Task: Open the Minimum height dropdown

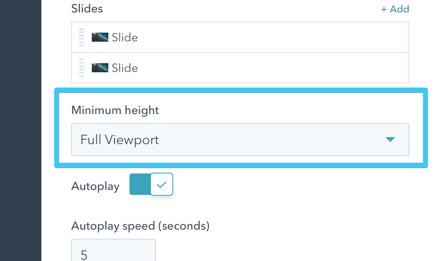Action: (240, 140)
